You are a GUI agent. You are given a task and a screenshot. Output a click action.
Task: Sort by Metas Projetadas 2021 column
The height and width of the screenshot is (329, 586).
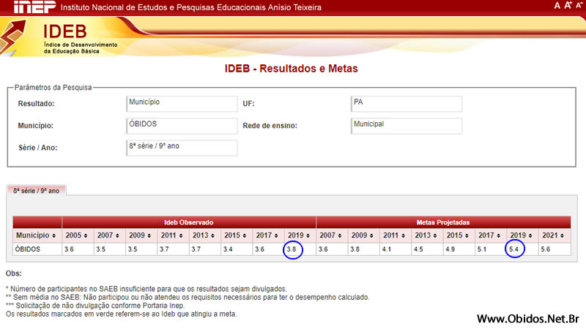[x=555, y=235]
